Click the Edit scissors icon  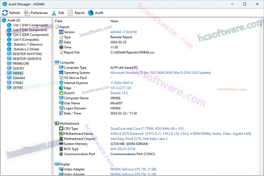pyautogui.click(x=54, y=13)
